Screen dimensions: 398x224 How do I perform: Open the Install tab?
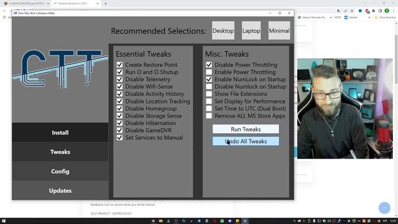(60, 133)
